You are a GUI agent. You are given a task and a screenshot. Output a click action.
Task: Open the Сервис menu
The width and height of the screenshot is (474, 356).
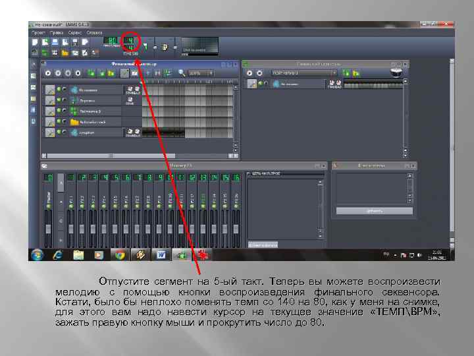coord(74,33)
